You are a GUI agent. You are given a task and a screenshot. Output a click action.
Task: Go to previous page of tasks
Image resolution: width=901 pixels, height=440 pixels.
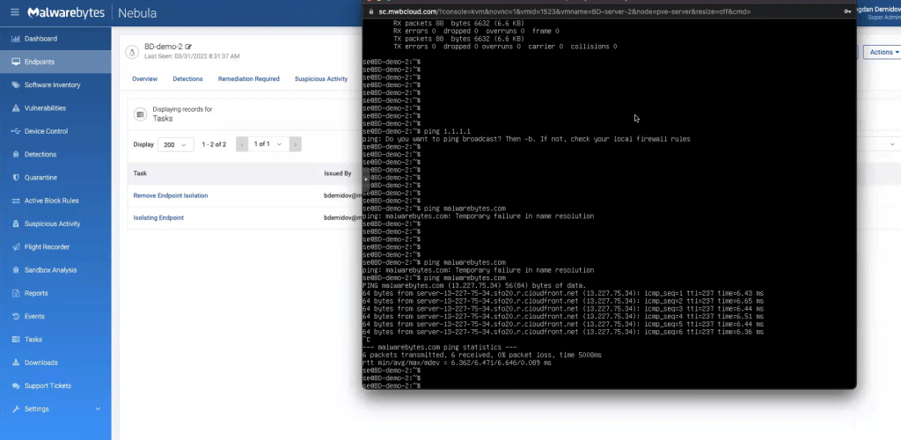point(242,144)
